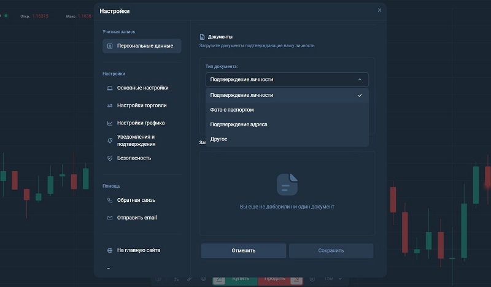The width and height of the screenshot is (491, 287).
Task: Close the Настройки dialog
Action: tap(379, 10)
